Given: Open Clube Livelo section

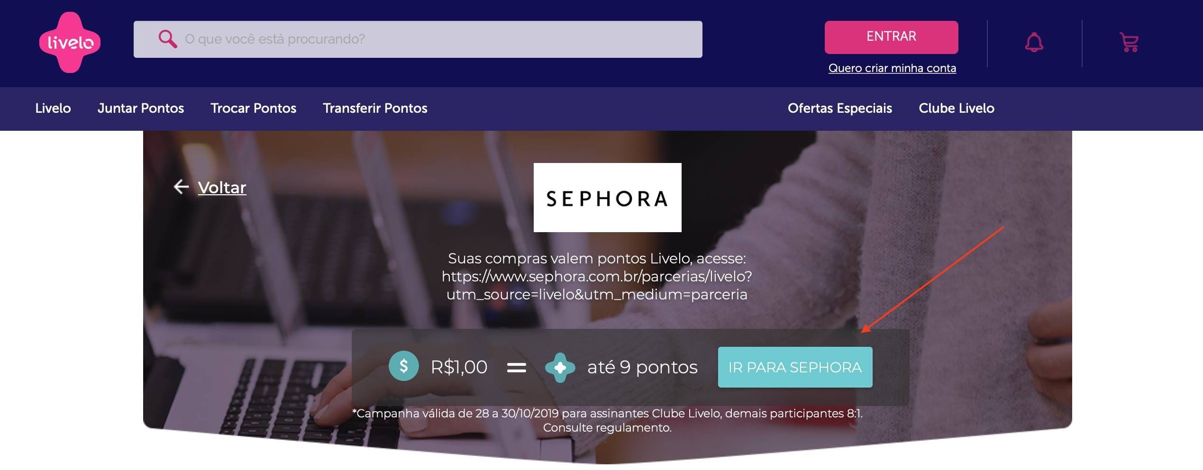Looking at the screenshot, I should (x=957, y=108).
